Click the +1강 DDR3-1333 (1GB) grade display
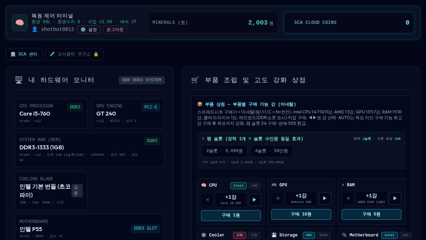The height and width of the screenshot is (240, 426). point(371,198)
